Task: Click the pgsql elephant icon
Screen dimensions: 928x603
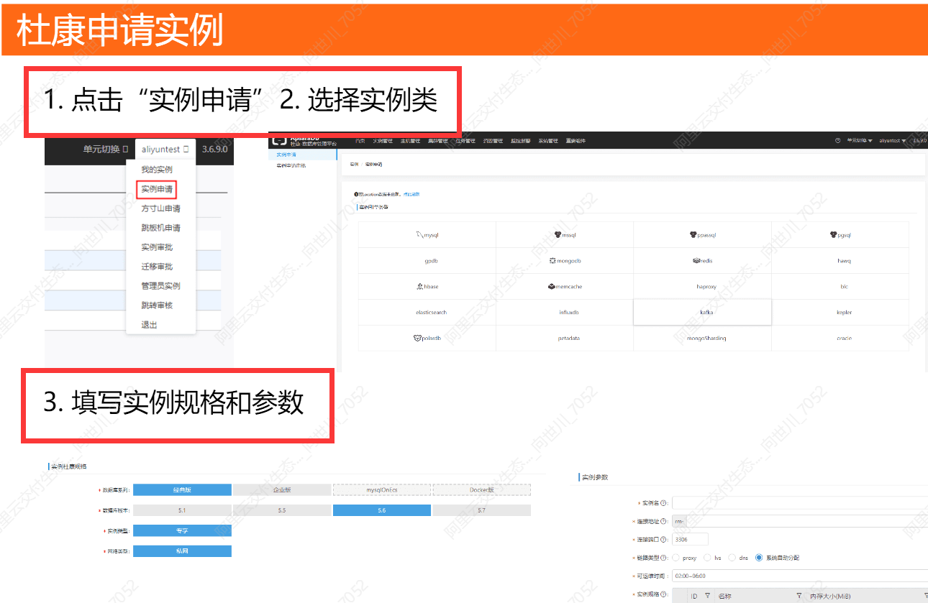Action: pyautogui.click(x=834, y=234)
